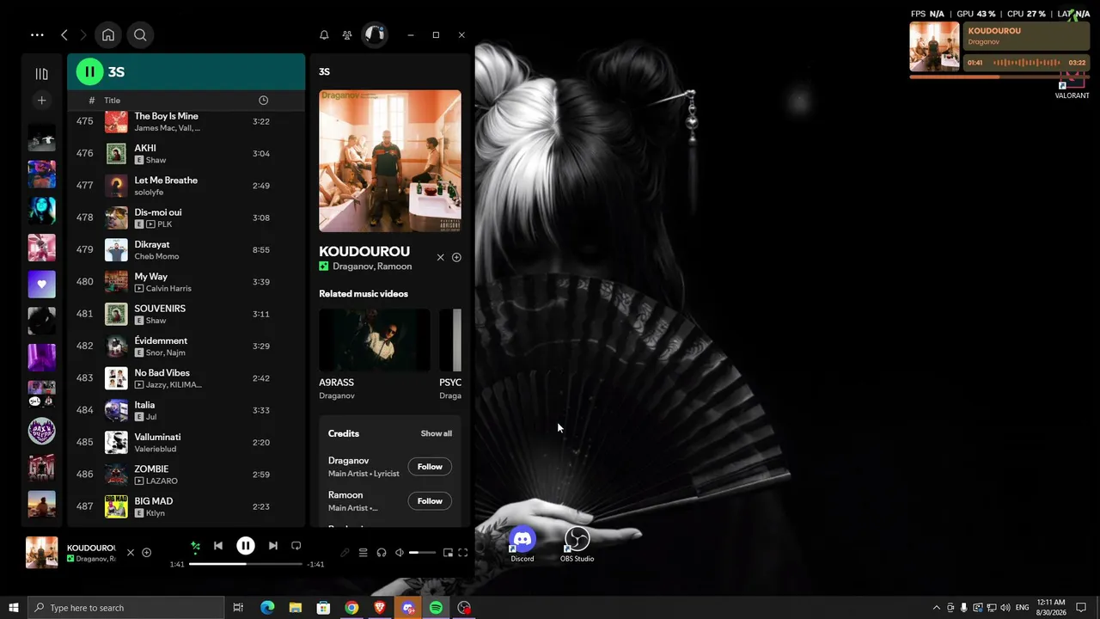The image size is (1100, 619).
Task: Select track AKHI by Shaw
Action: (x=186, y=154)
